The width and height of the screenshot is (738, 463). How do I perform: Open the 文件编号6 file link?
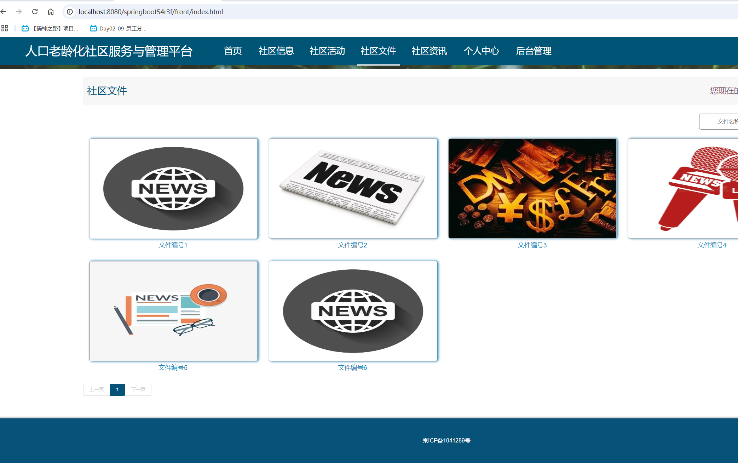[352, 367]
